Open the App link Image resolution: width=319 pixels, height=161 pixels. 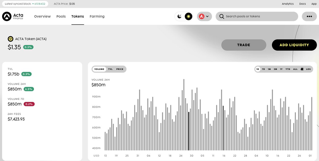click(x=314, y=4)
